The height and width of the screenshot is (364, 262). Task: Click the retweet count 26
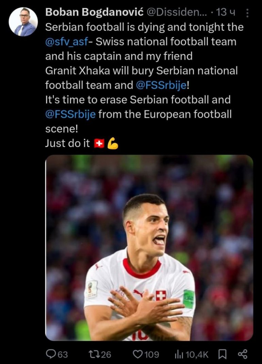[x=106, y=354]
